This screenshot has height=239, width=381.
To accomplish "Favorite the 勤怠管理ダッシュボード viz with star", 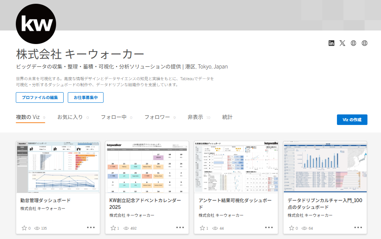I will coord(24,228).
